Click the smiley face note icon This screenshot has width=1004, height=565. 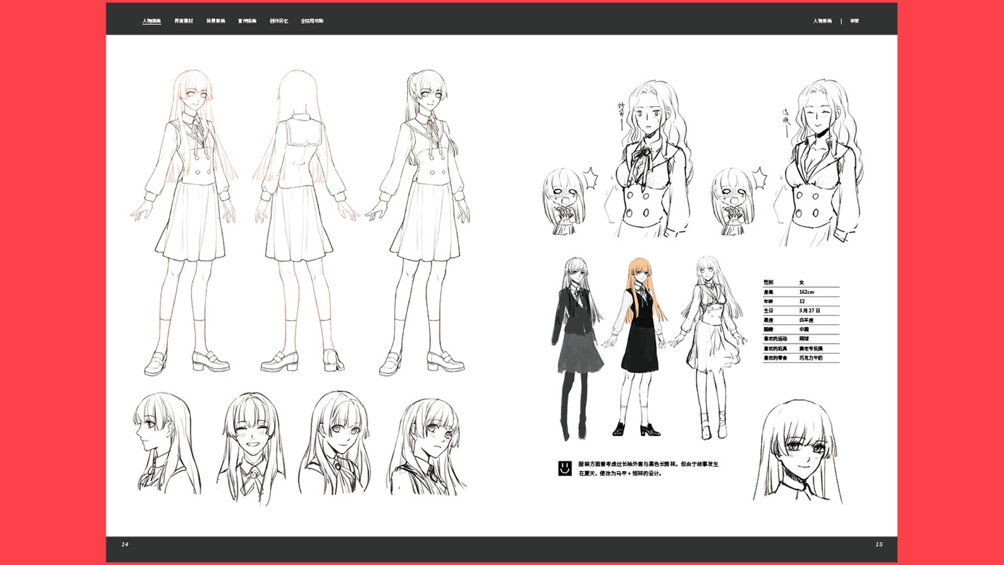pyautogui.click(x=565, y=468)
